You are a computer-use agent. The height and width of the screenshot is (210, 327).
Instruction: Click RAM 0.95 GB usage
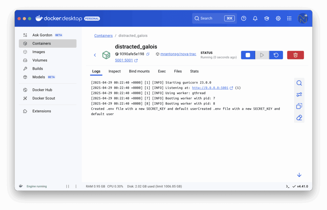pos(95,186)
